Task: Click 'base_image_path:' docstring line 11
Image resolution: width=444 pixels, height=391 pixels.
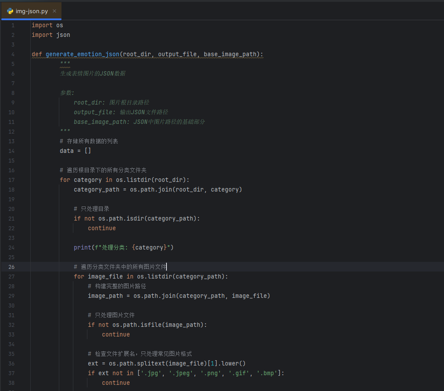Action: click(139, 122)
